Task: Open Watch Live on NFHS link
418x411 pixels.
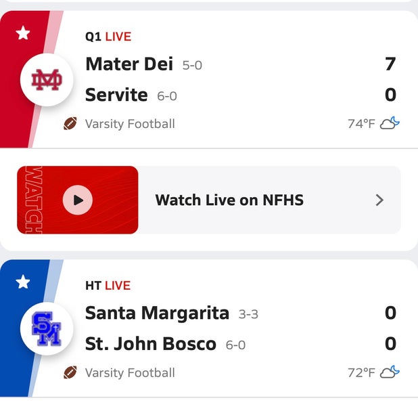Action: 229,200
